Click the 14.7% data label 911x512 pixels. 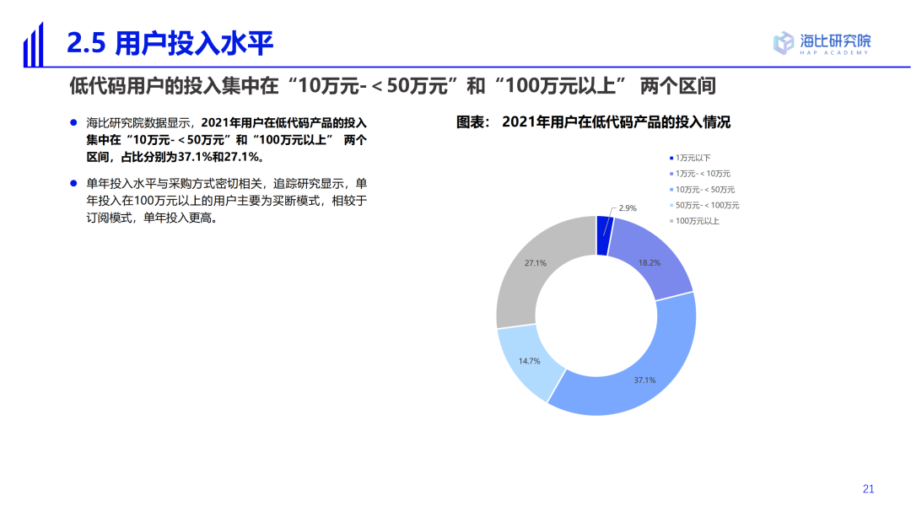click(x=529, y=361)
